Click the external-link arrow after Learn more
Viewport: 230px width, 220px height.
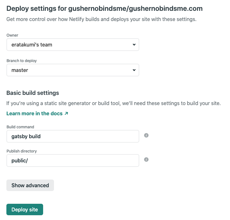[66, 113]
